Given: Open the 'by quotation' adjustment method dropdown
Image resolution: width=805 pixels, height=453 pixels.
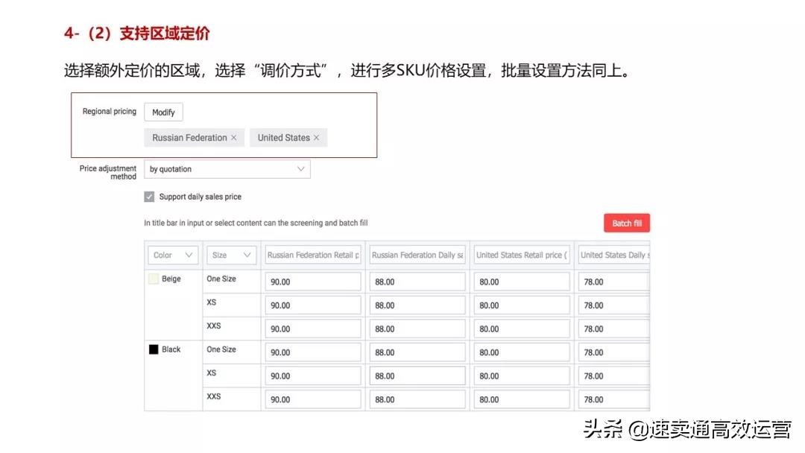Looking at the screenshot, I should click(224, 168).
